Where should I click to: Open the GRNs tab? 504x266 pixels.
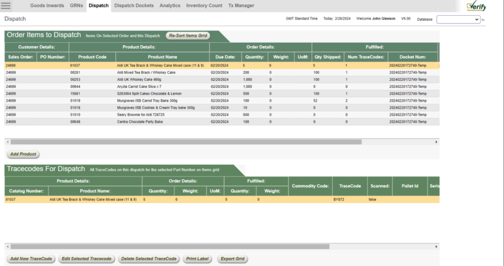point(76,5)
